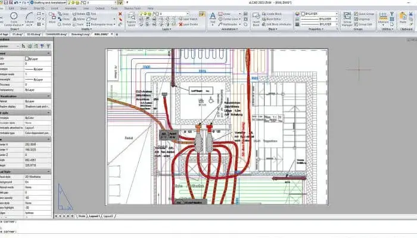
Task: Click the Layer Match button
Action: point(188,19)
